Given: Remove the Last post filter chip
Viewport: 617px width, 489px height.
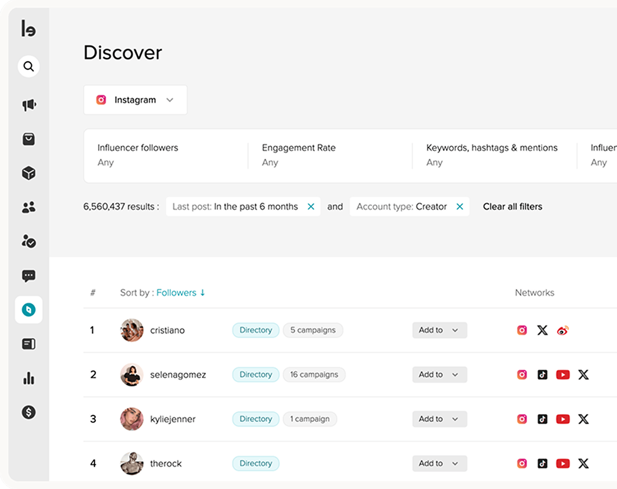Looking at the screenshot, I should coord(311,206).
